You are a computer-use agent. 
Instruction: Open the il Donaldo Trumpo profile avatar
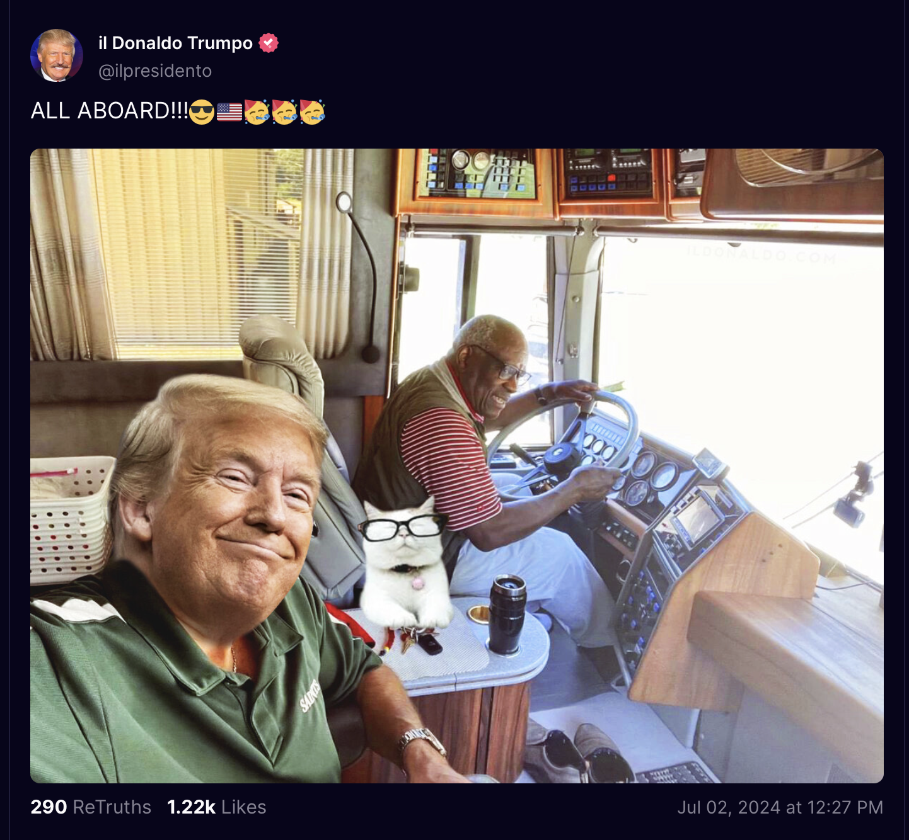(57, 55)
